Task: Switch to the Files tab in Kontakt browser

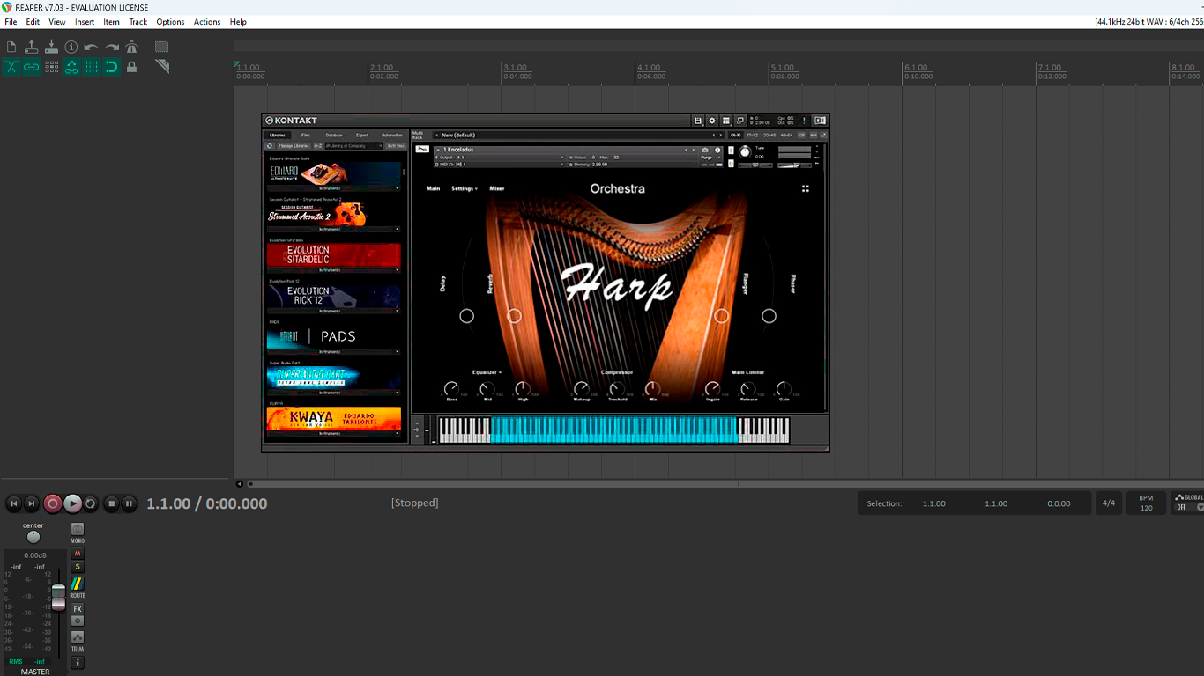Action: 306,135
